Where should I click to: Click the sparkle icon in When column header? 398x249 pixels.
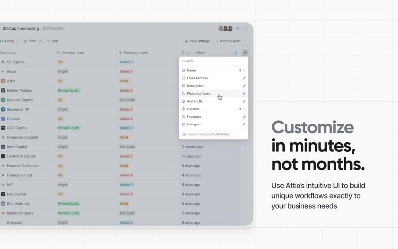235,53
